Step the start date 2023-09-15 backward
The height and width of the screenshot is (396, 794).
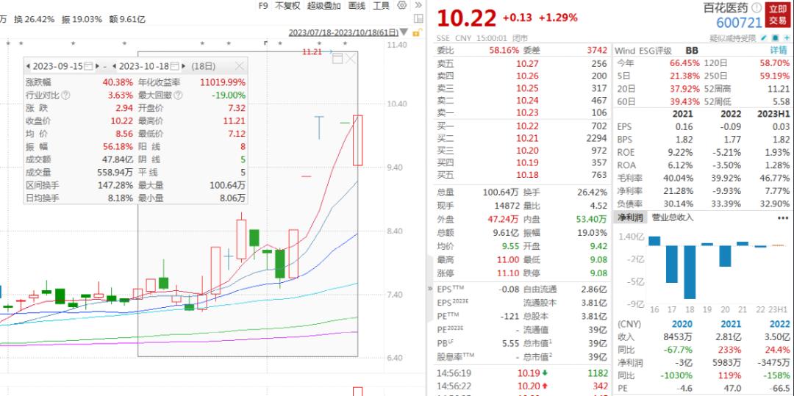(x=29, y=66)
